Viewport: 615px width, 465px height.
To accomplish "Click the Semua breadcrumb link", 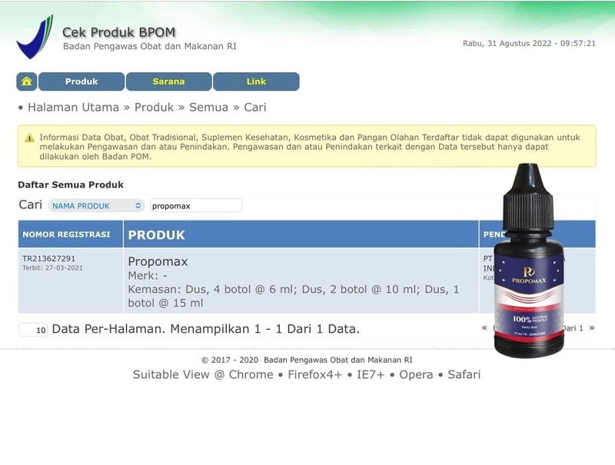I will point(208,107).
